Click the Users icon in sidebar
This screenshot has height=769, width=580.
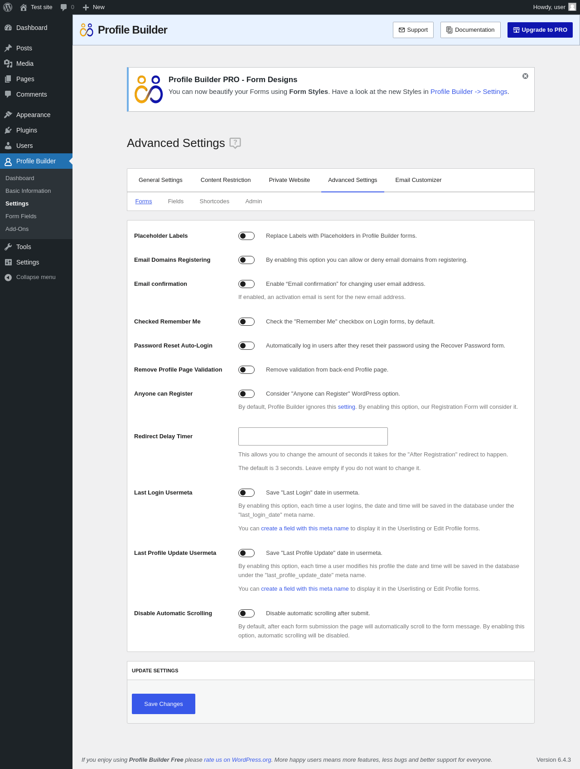[x=8, y=146]
